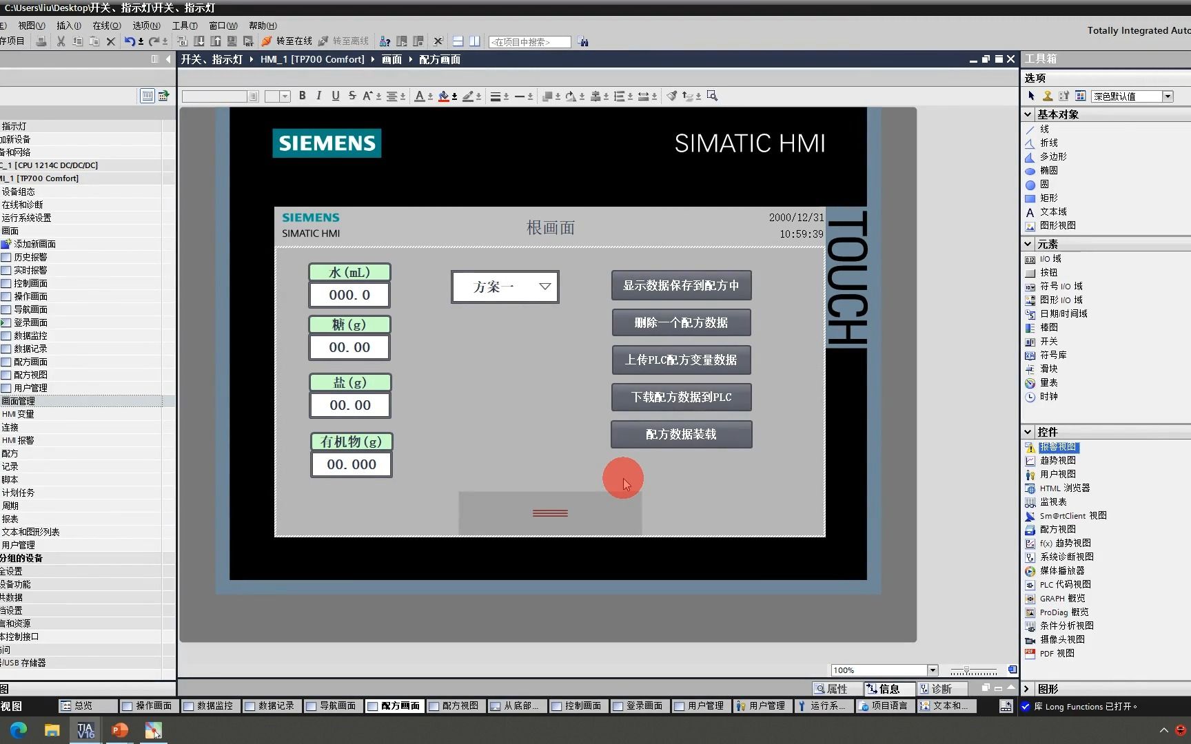Viewport: 1191px width, 744px height.
Task: Open the 深色默认值 style dropdown
Action: [1168, 96]
